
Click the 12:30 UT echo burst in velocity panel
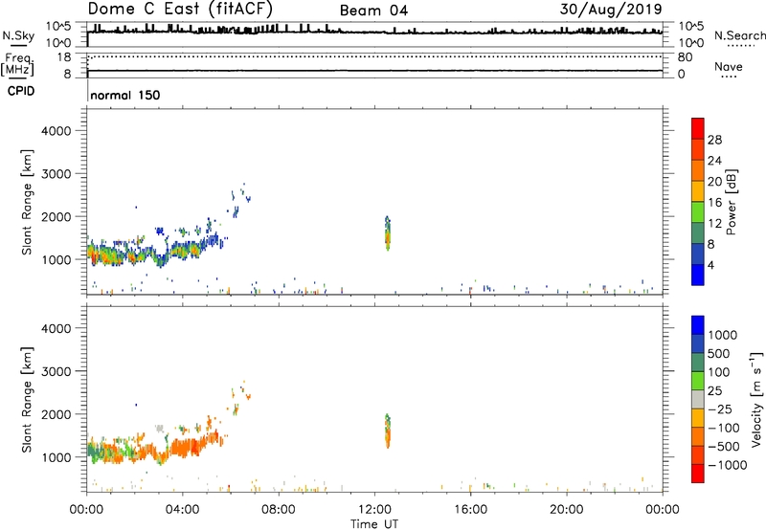[x=388, y=431]
